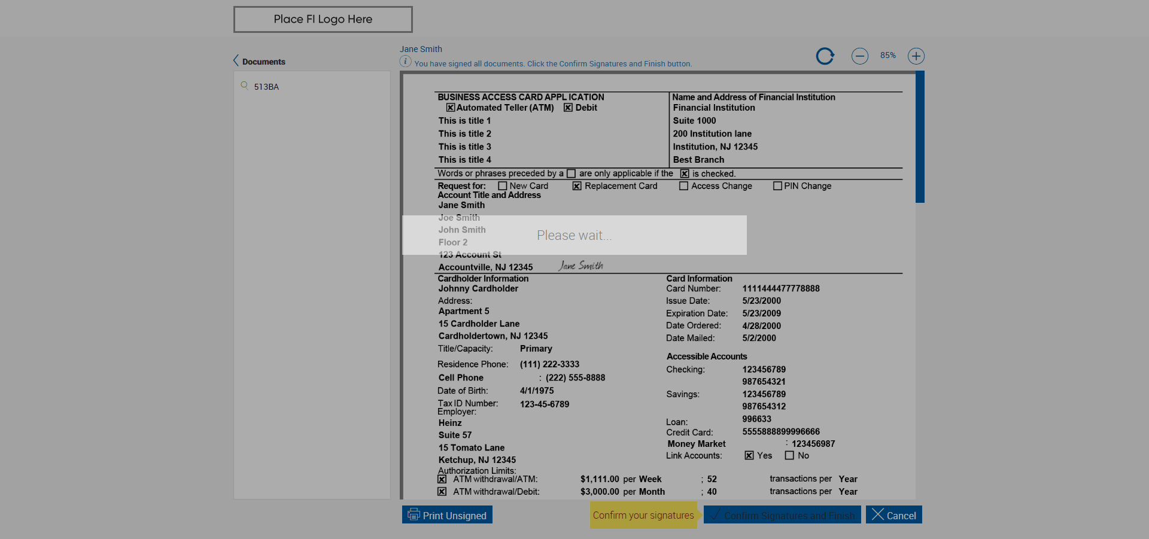Toggle Link Accounts Yes checkbox
This screenshot has height=539, width=1149.
click(x=749, y=455)
